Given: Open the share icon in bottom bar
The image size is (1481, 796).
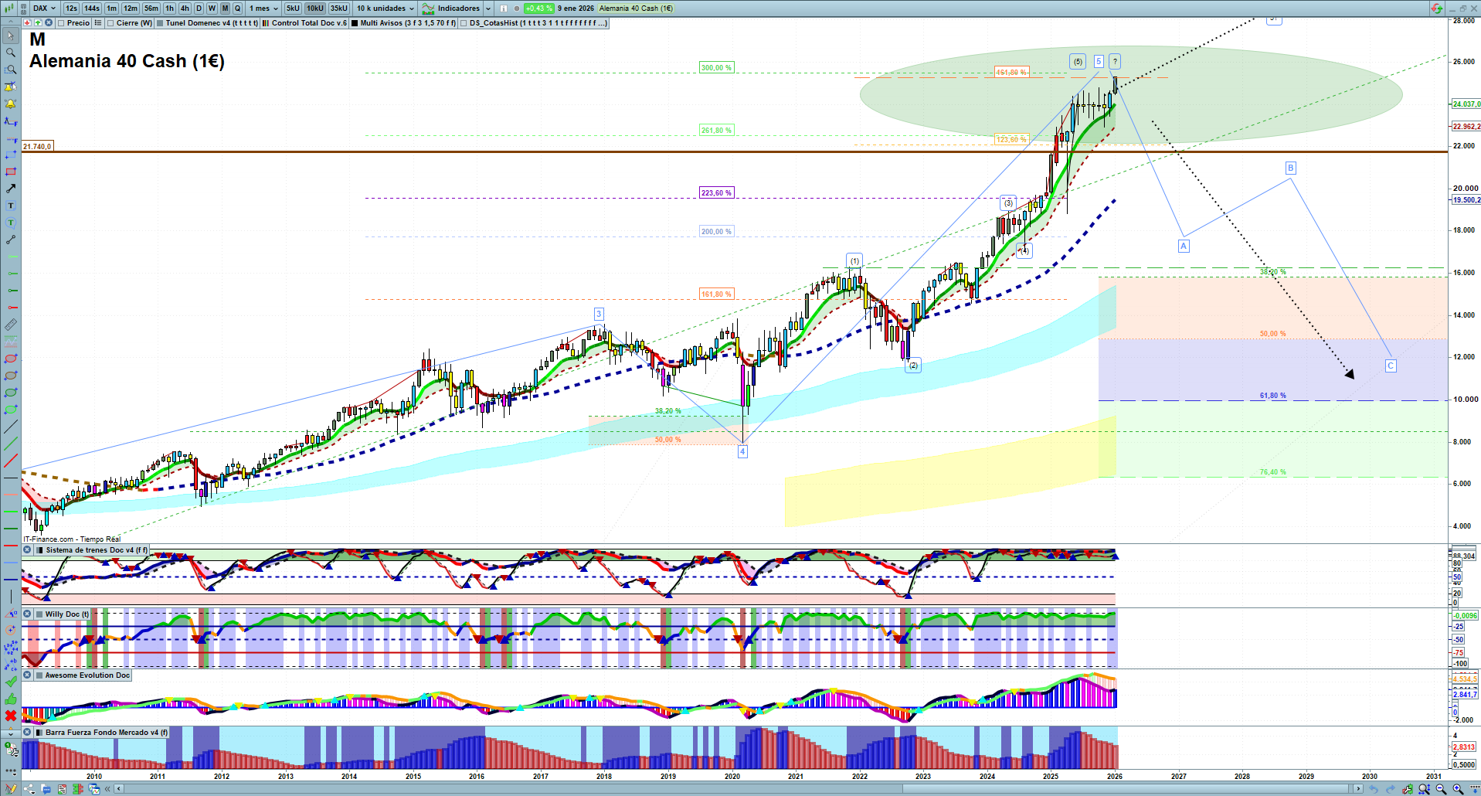Looking at the screenshot, I should 29,789.
